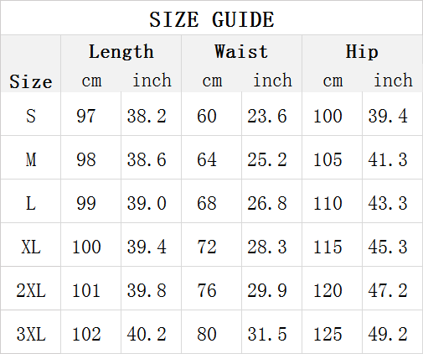Select the L size row label
Screen dimensions: 423x354
coord(31,203)
